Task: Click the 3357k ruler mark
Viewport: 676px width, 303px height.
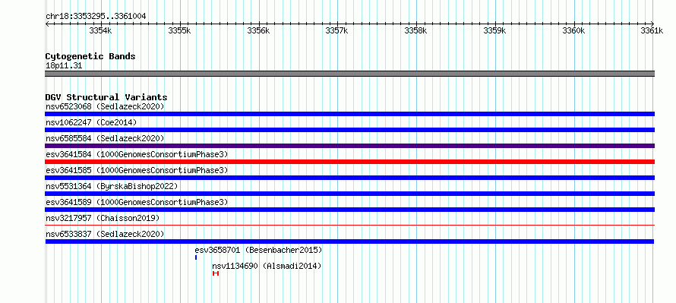Action: point(337,30)
